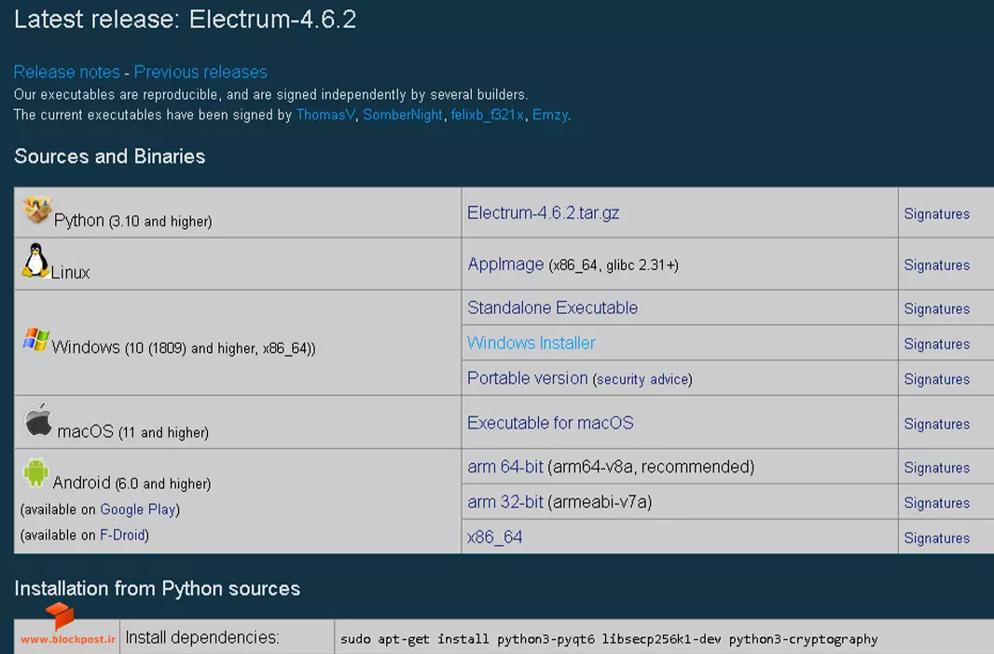The image size is (994, 654).
Task: Open the Previous releases link
Action: [x=200, y=72]
